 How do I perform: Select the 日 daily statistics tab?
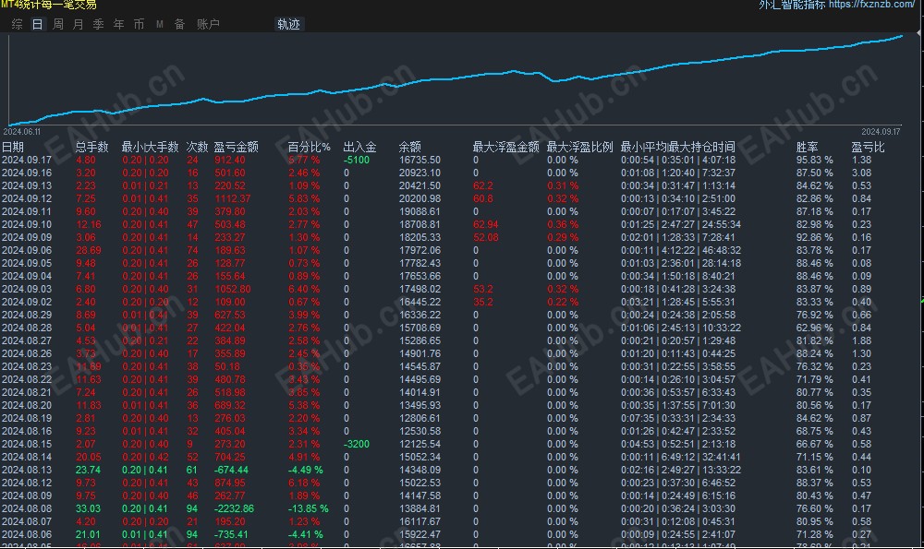coord(37,24)
